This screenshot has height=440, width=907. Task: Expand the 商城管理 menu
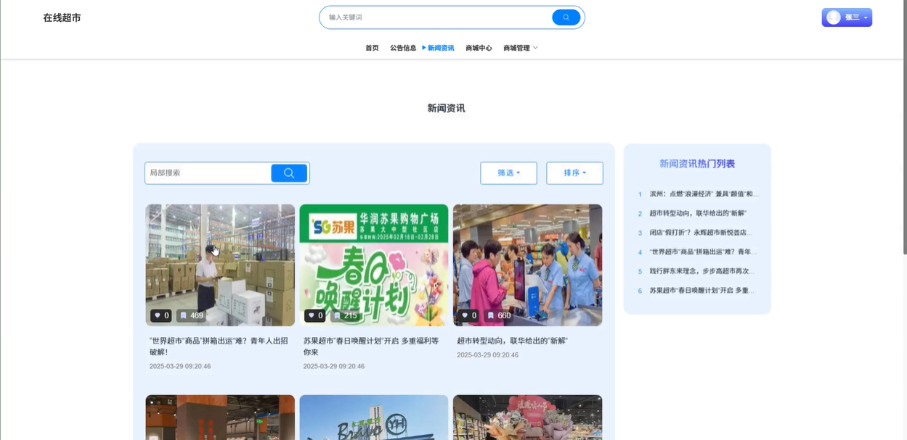tap(521, 48)
